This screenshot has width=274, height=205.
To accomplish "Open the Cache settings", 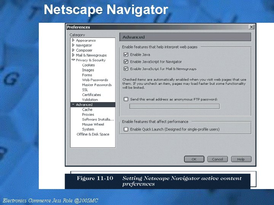I will (87, 109).
